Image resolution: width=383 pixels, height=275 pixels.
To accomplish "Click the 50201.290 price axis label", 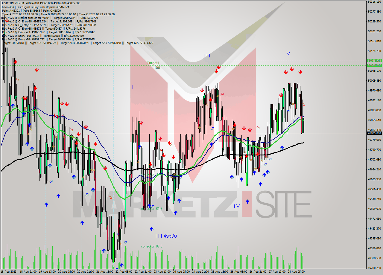I will [375, 31].
